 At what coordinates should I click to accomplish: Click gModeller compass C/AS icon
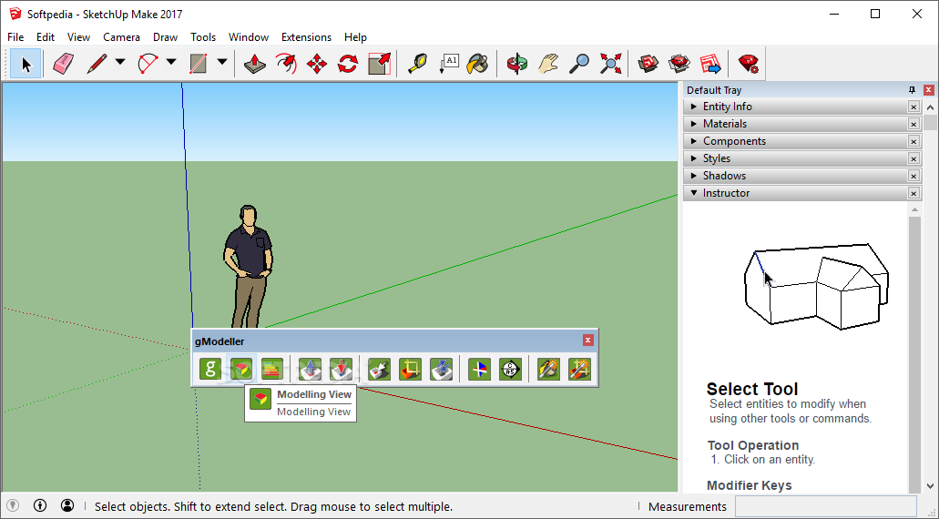click(x=510, y=369)
